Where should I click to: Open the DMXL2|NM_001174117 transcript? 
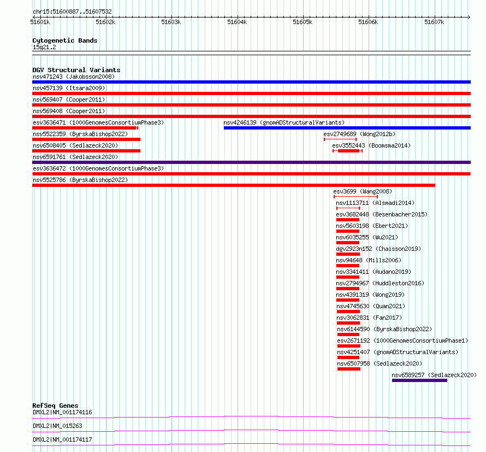tap(62, 439)
